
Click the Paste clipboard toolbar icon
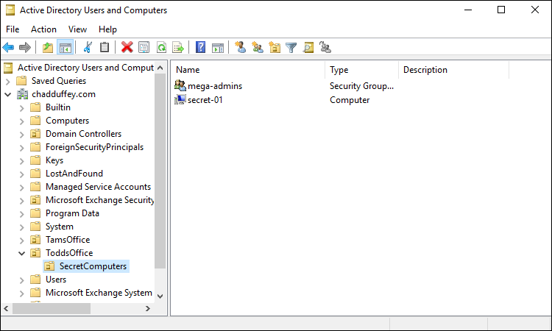(x=105, y=47)
